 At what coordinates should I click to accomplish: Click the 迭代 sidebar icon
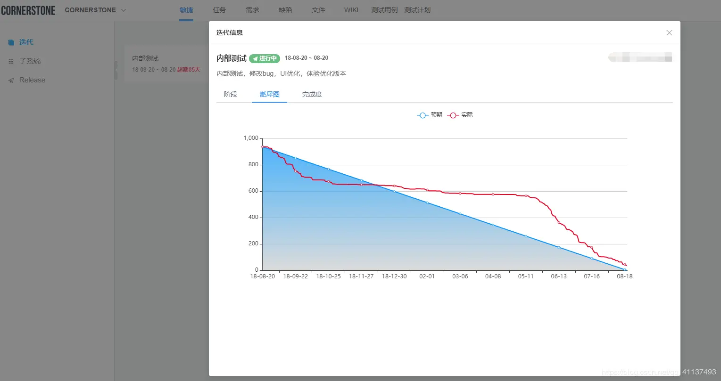pos(11,42)
